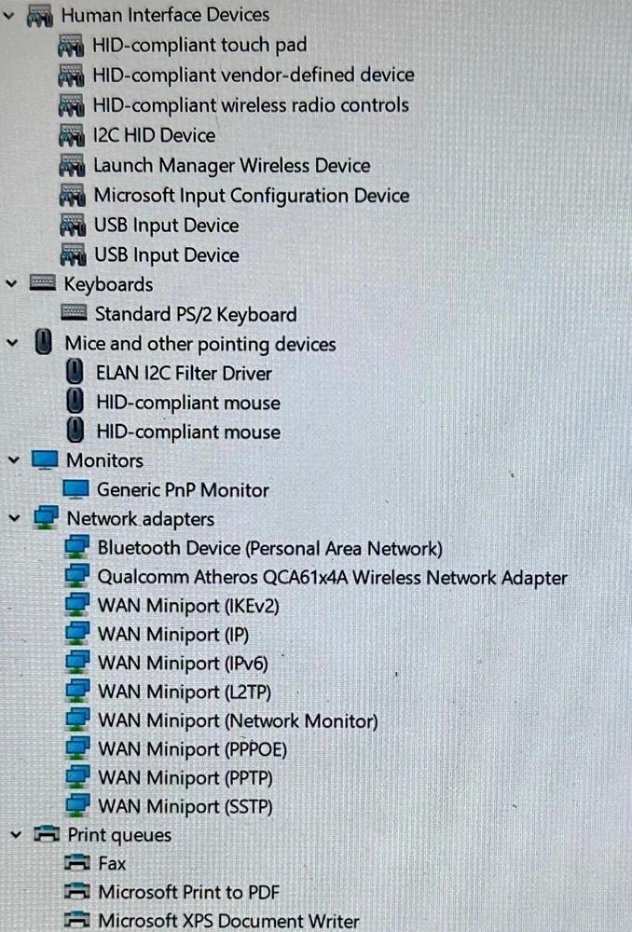Click the Standard PS/2 Keyboard icon
Image resolution: width=632 pixels, height=932 pixels.
pos(75,312)
